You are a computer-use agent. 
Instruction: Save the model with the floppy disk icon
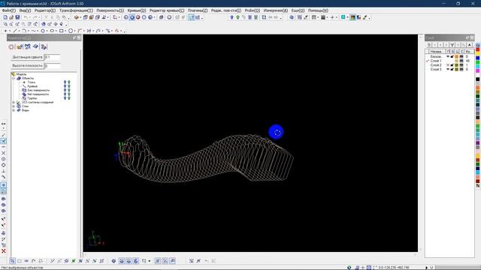point(17,17)
